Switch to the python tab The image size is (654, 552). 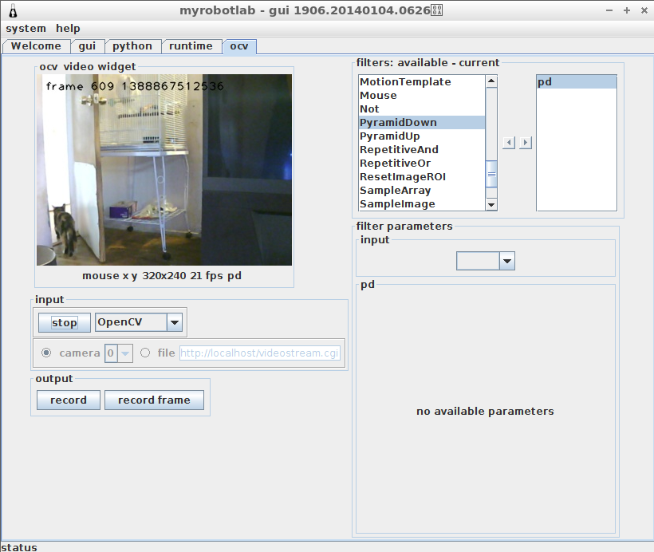pos(132,46)
